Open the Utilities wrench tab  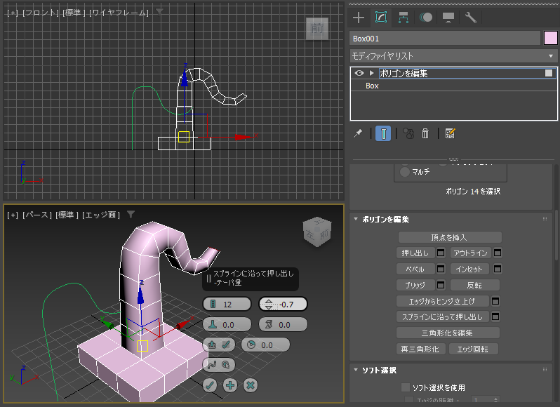click(471, 18)
